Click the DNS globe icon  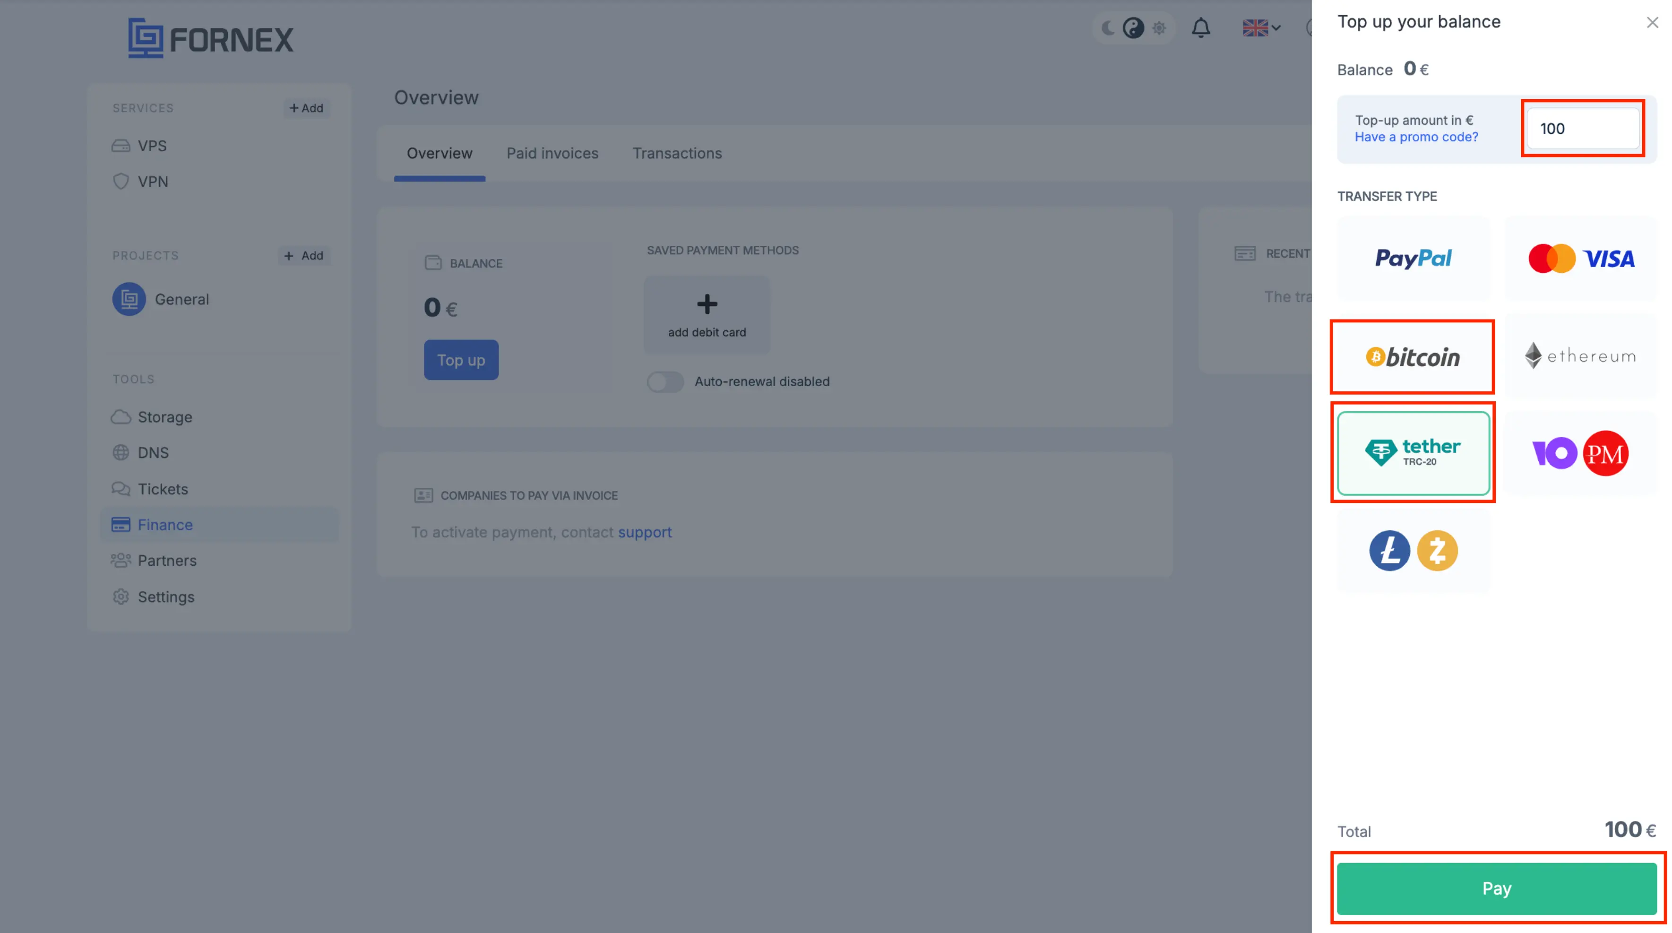pos(121,452)
